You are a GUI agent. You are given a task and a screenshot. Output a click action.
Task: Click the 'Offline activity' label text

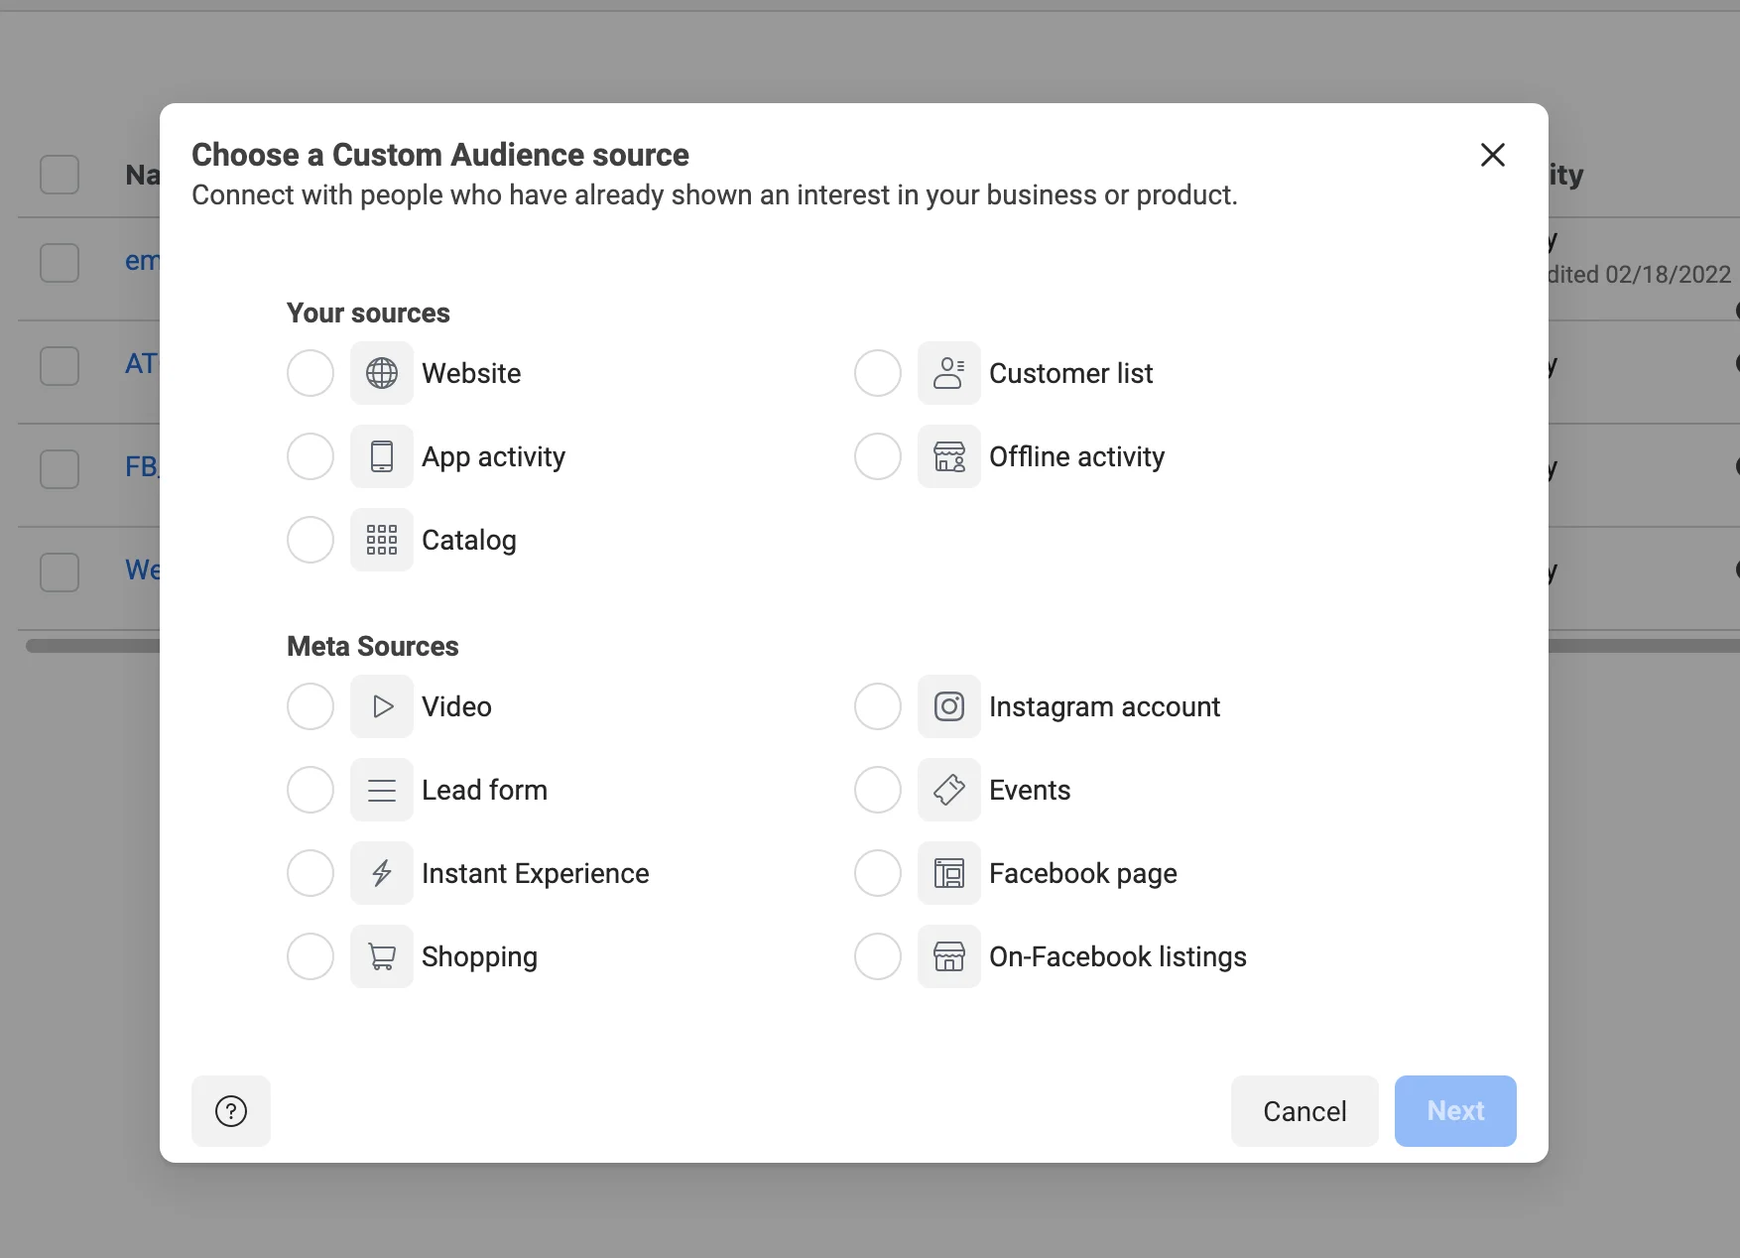(1076, 456)
